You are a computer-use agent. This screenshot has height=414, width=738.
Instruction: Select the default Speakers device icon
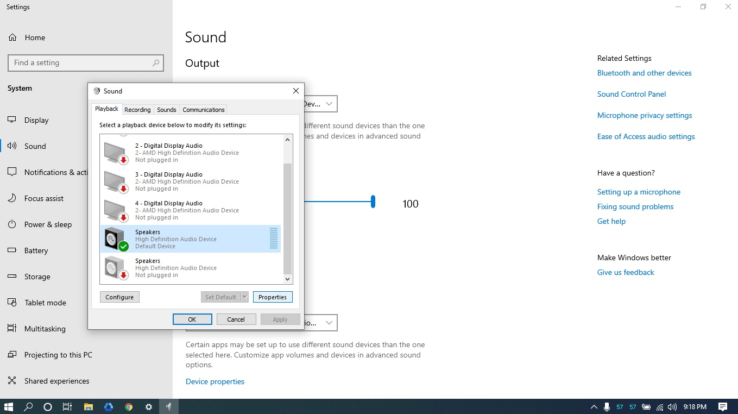pos(113,239)
